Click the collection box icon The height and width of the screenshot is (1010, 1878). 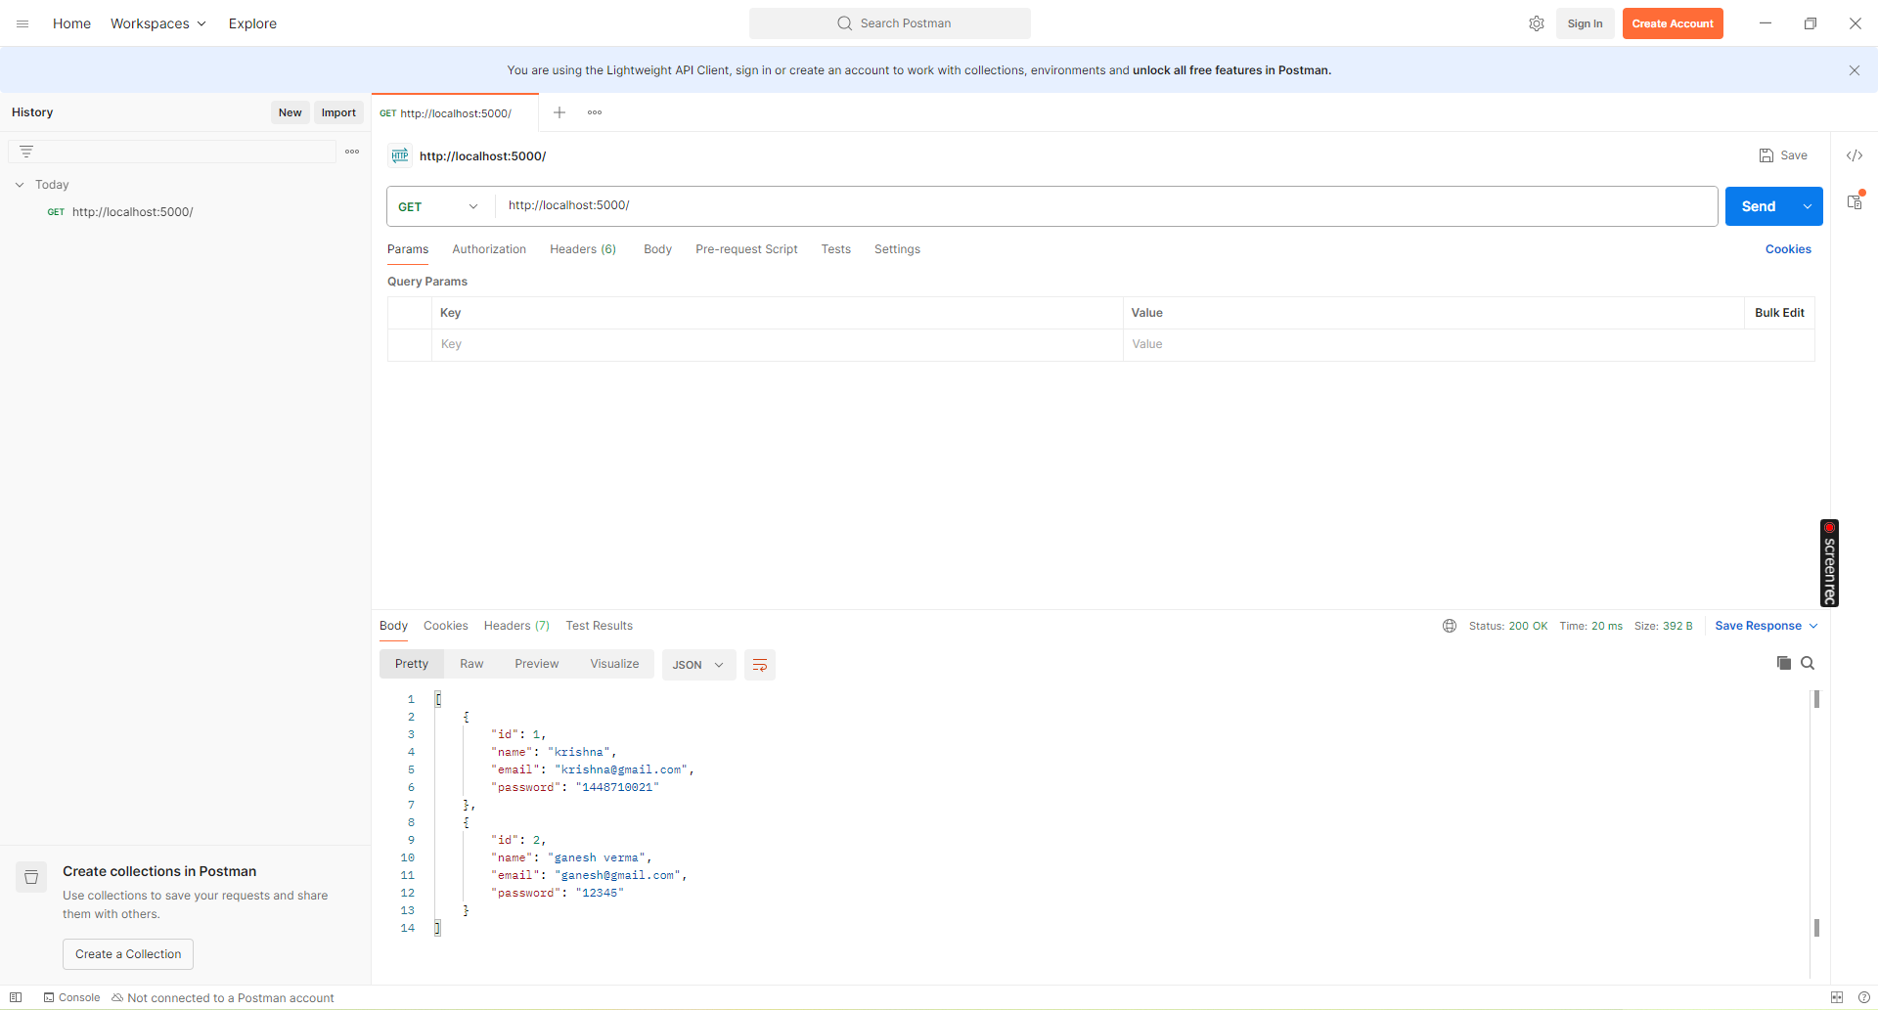click(x=31, y=877)
